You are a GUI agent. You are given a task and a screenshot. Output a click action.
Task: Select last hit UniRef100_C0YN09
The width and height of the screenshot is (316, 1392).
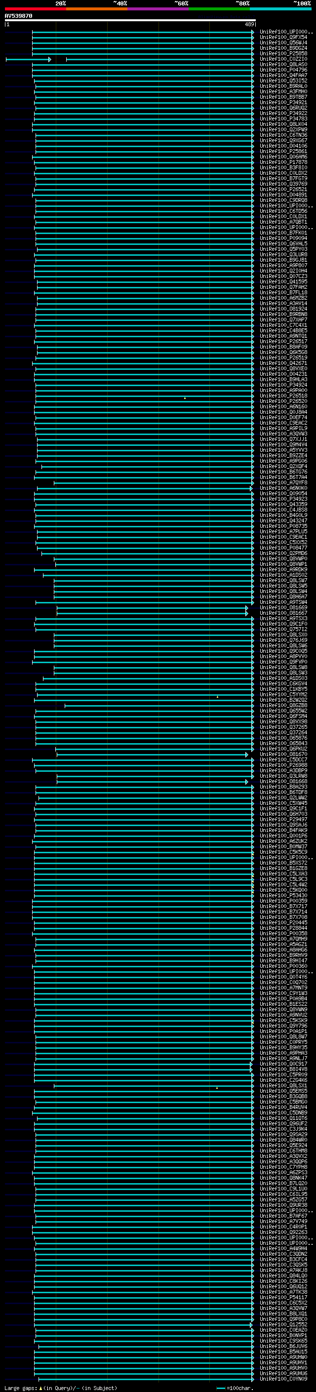(283, 1379)
